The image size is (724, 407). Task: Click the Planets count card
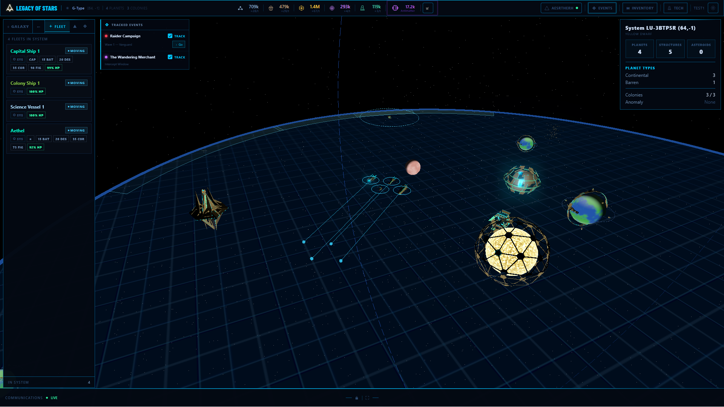click(x=640, y=49)
